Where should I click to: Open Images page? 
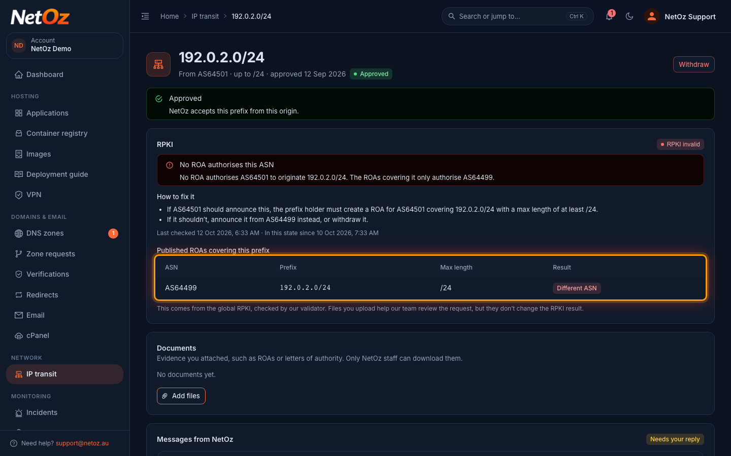(64, 154)
